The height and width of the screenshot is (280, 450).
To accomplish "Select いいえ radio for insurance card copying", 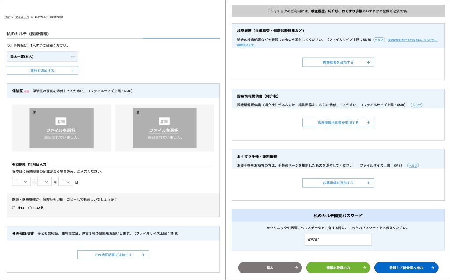I will coord(30,208).
